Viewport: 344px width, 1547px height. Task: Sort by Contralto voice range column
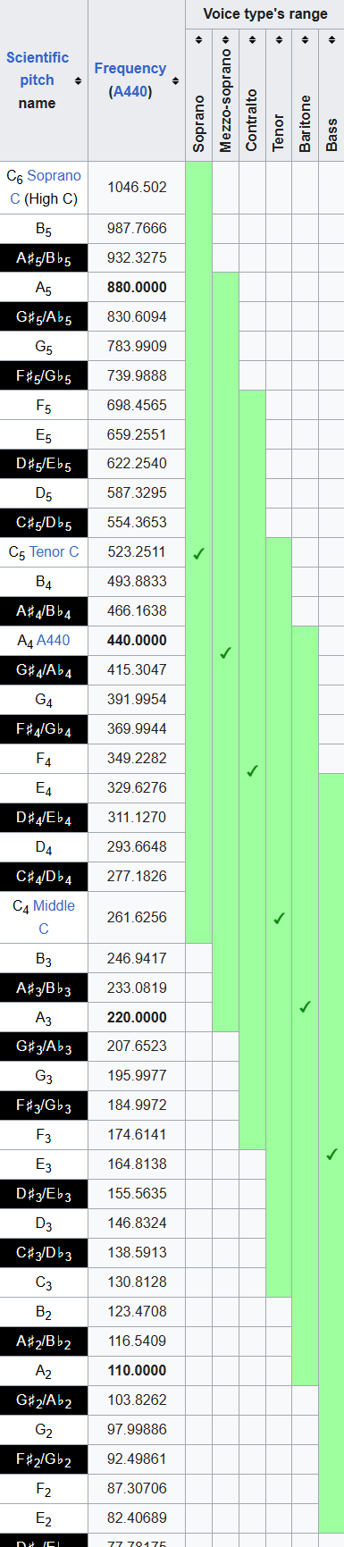pyautogui.click(x=252, y=40)
